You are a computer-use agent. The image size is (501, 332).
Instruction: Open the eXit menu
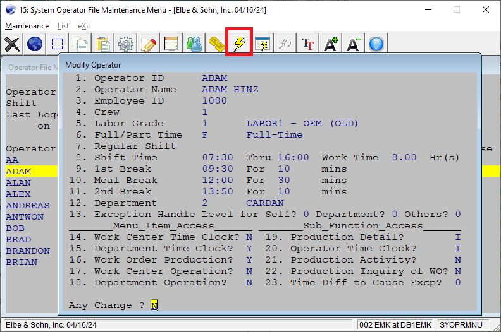(x=84, y=26)
